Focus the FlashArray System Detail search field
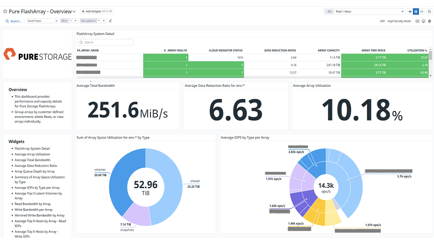Viewport: 434px width, 244px height. 105,42
